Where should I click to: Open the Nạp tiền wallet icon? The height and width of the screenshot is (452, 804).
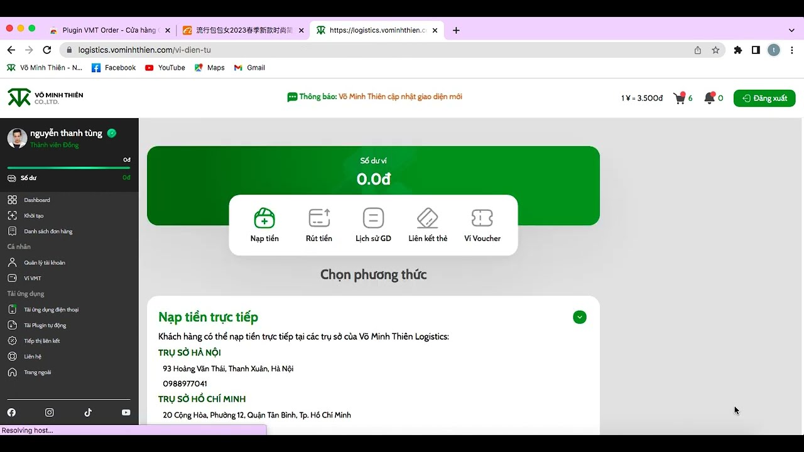pos(264,218)
